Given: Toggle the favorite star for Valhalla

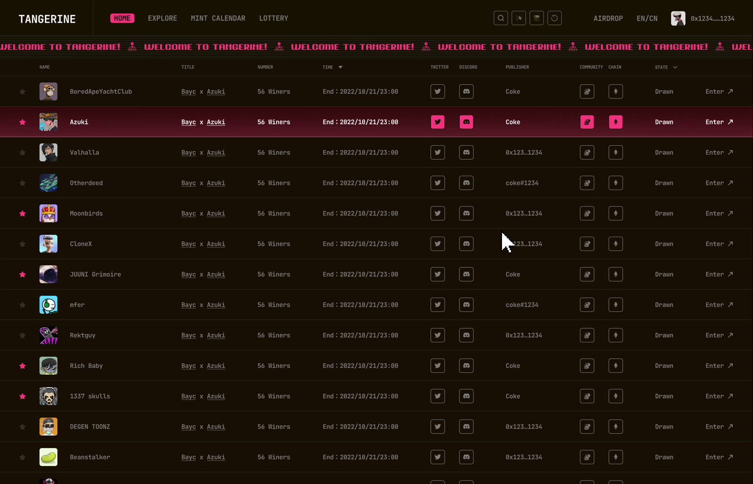Looking at the screenshot, I should (x=22, y=153).
